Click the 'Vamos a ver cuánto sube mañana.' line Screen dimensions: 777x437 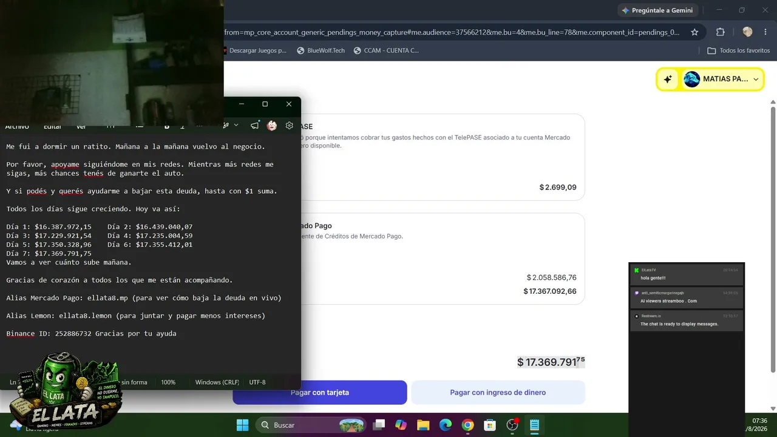[x=69, y=262]
